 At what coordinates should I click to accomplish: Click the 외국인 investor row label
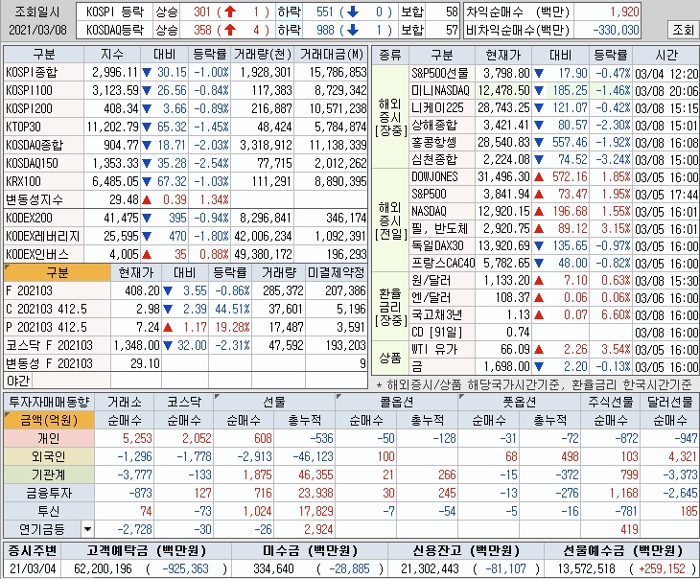click(49, 456)
